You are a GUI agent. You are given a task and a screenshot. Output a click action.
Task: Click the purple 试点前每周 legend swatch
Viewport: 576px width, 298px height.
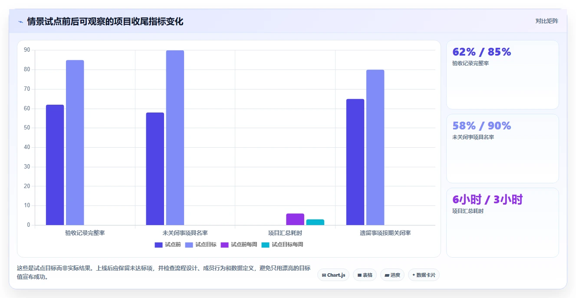tap(225, 245)
